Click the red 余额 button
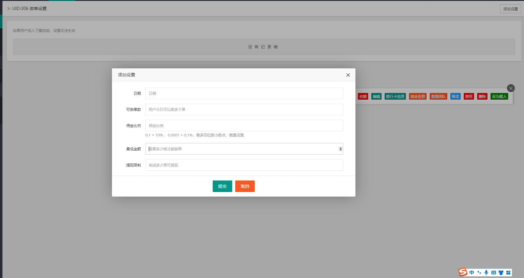Viewport: 524px width, 278px height. [363, 97]
